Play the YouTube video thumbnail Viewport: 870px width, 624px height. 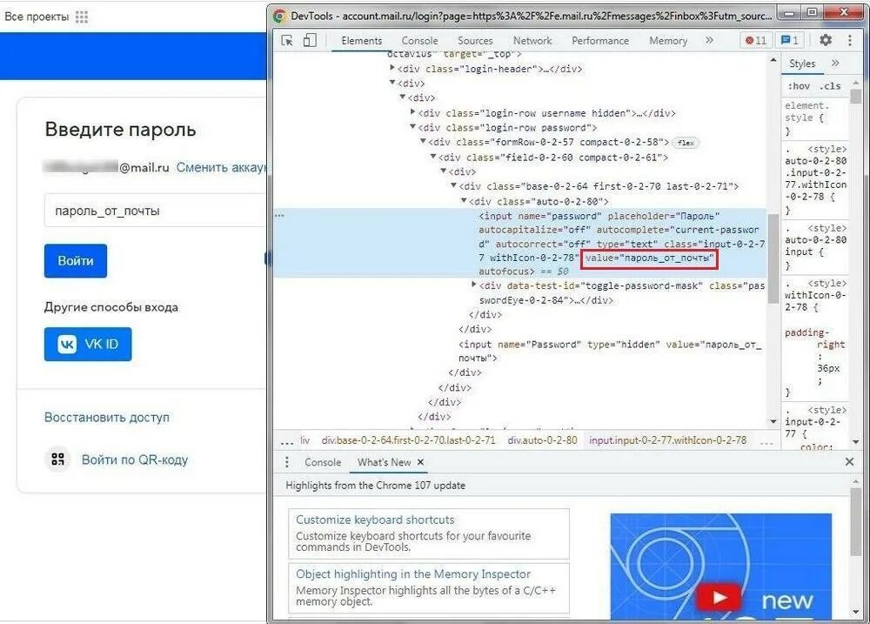719,597
